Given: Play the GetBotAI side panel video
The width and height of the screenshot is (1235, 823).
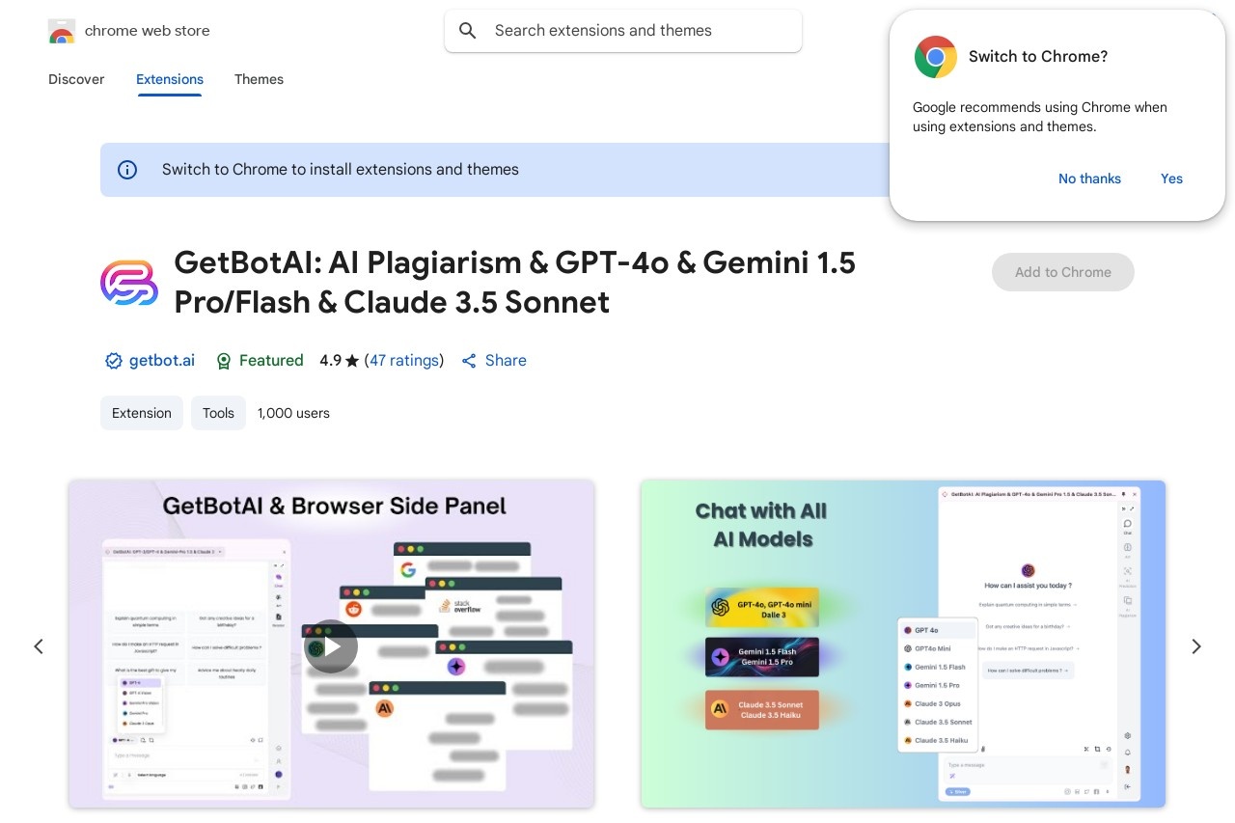Looking at the screenshot, I should pyautogui.click(x=331, y=646).
